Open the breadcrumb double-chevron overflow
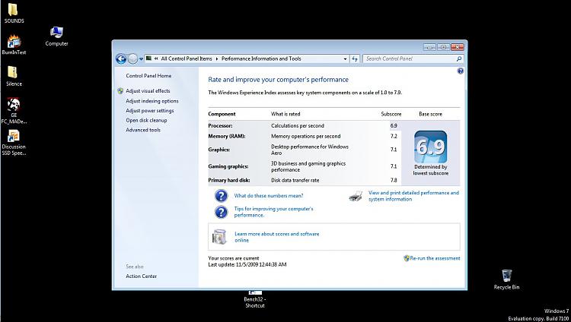The height and width of the screenshot is (322, 571). click(156, 59)
